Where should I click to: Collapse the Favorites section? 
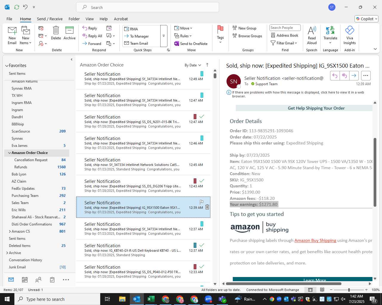click(x=7, y=66)
